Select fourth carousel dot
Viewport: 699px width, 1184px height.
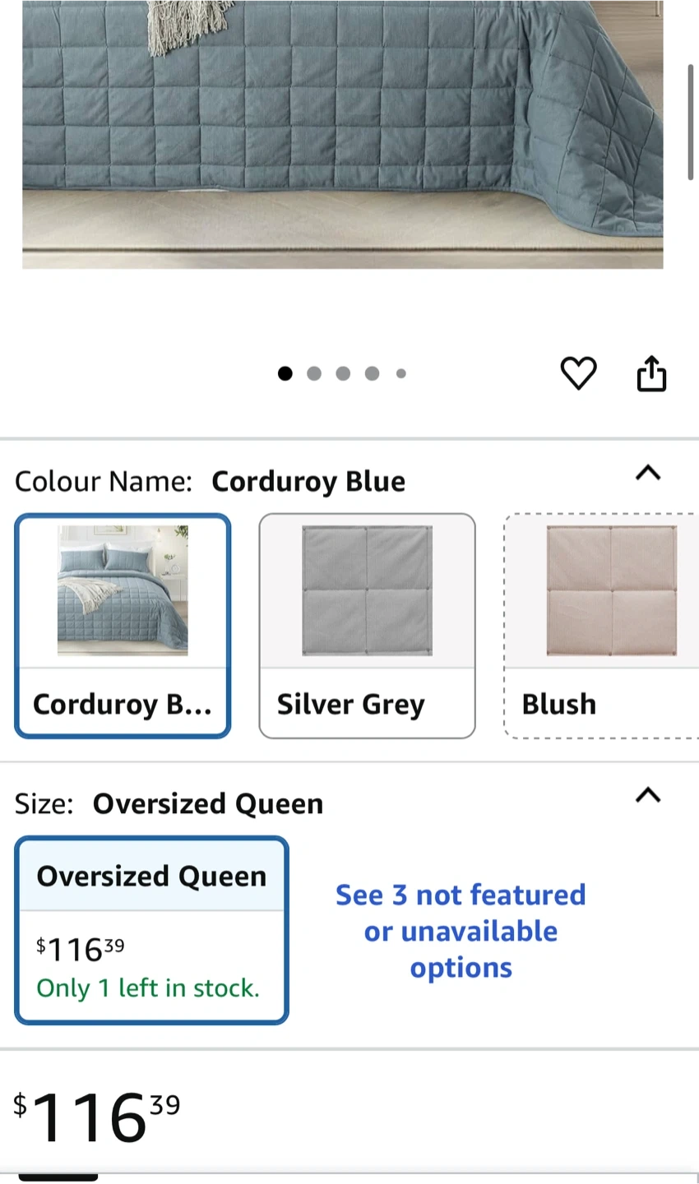[x=372, y=373]
